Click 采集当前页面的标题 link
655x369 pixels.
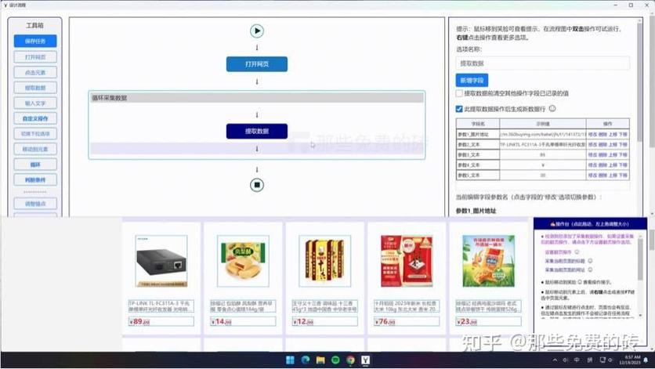click(x=565, y=261)
